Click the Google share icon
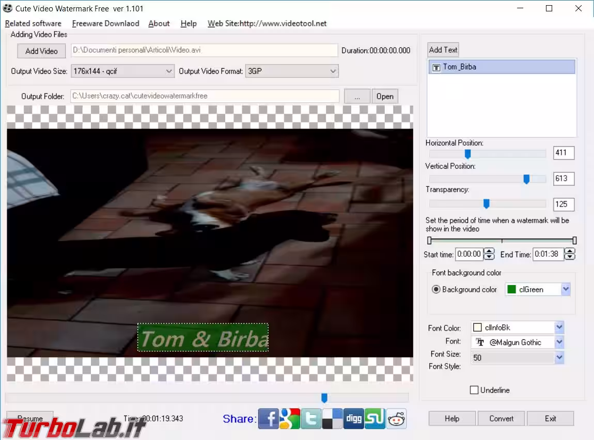594x440 pixels. [x=290, y=418]
